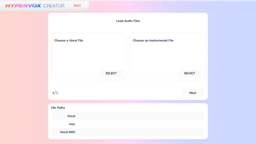Viewport: 256px width, 144px height.
Task: Click the EXIT button in header
Action: click(x=77, y=6)
